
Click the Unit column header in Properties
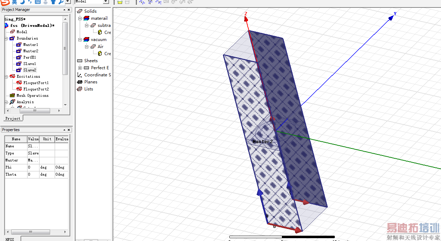[47, 139]
